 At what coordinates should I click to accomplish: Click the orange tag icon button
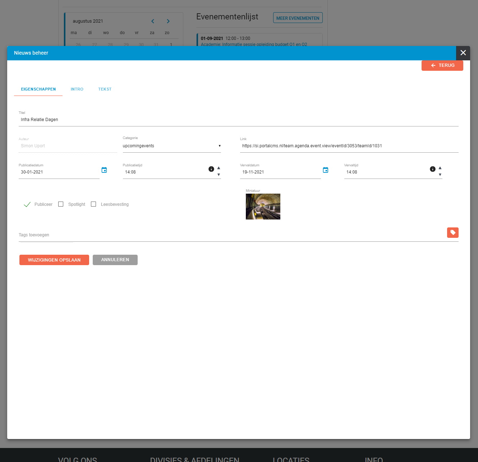pyautogui.click(x=453, y=233)
